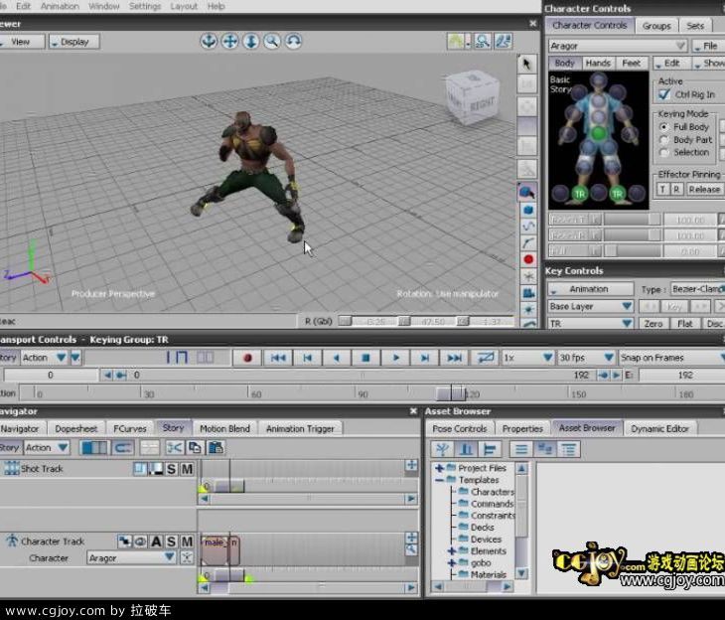Click the Hands tab in Character Controls
Image resolution: width=725 pixels, height=620 pixels.
(x=598, y=63)
